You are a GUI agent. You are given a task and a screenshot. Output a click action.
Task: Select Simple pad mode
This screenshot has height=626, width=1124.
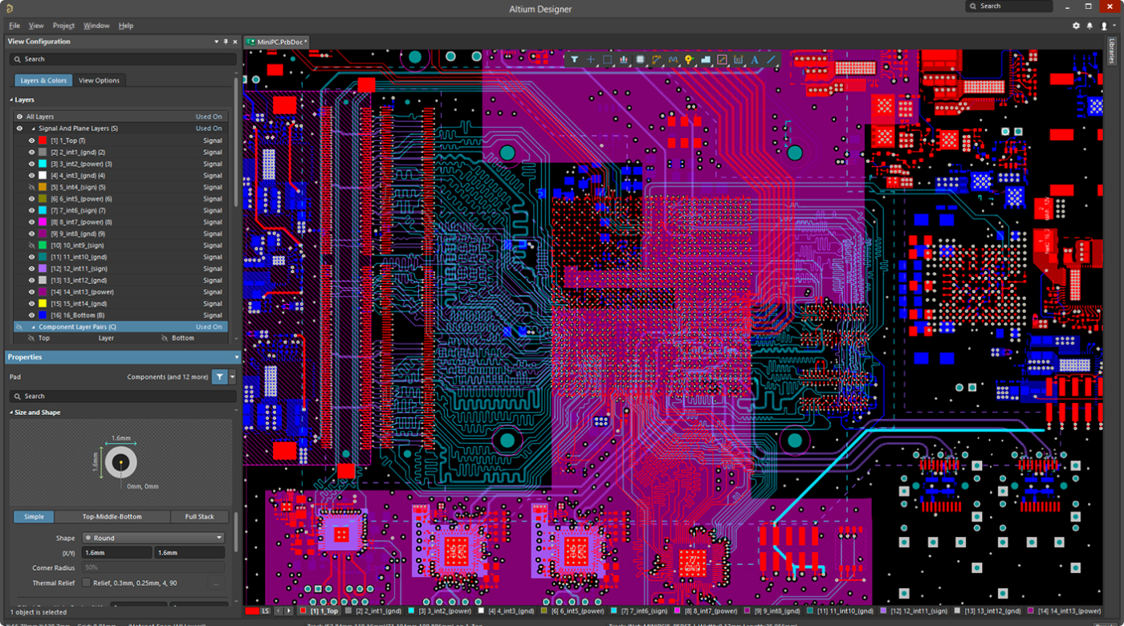coord(34,517)
